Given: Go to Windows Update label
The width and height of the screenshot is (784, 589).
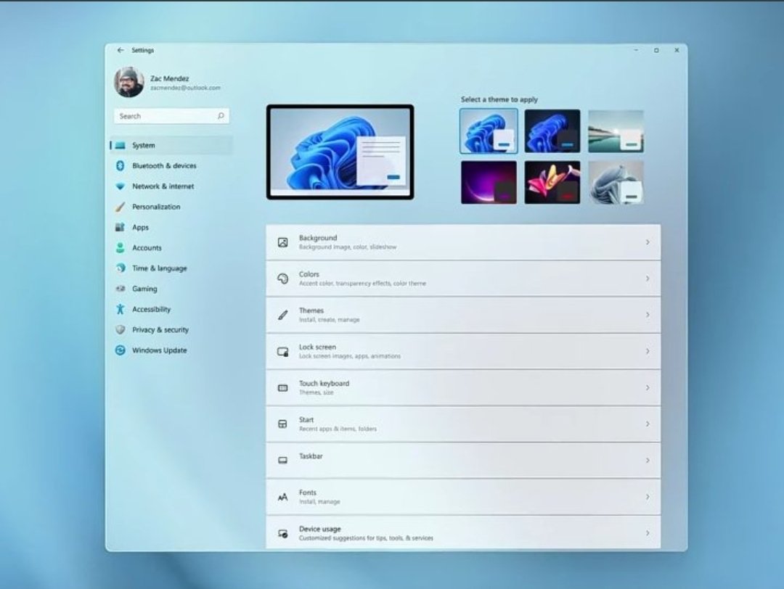Looking at the screenshot, I should 159,350.
